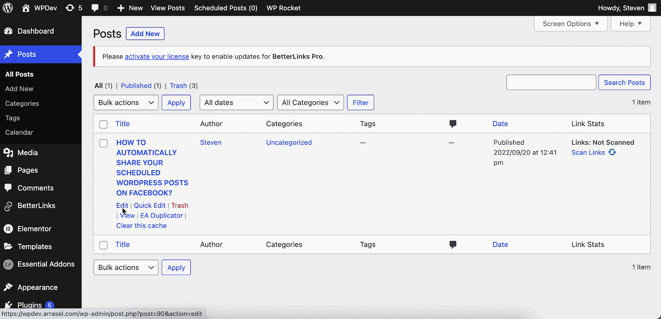Open the top Bulk actions dropdown
661x319 pixels.
pos(126,103)
